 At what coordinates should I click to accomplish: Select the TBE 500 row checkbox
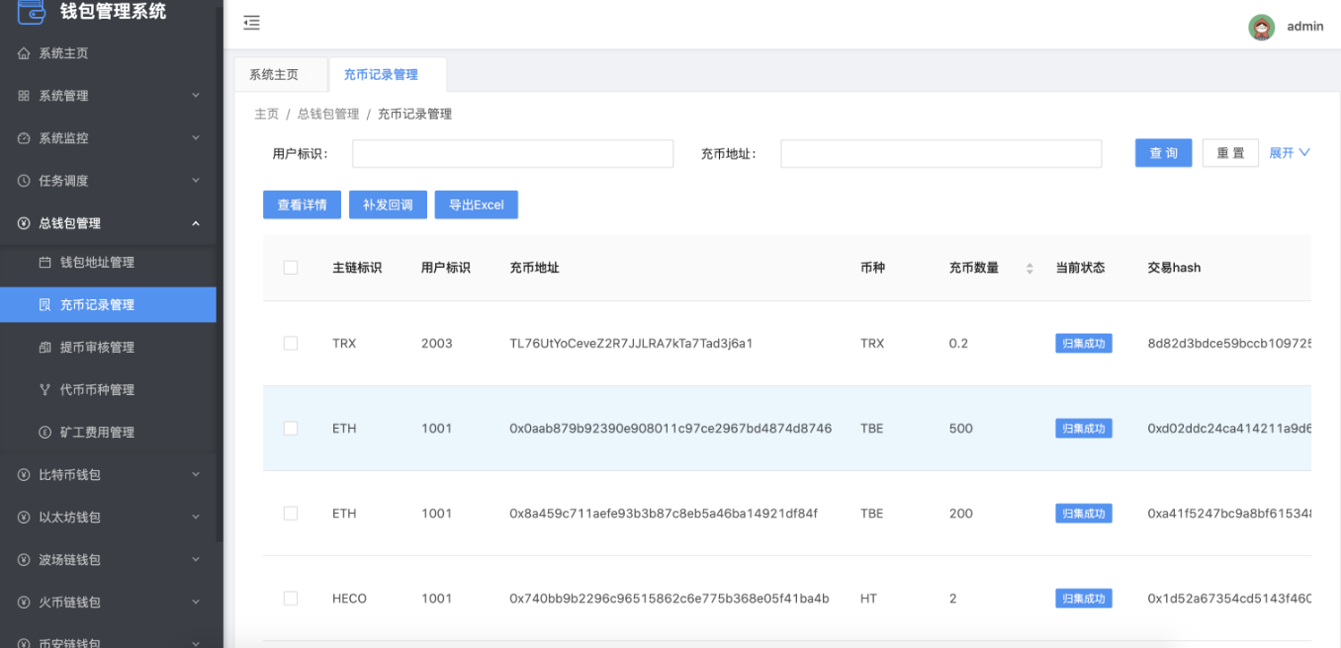pos(291,429)
